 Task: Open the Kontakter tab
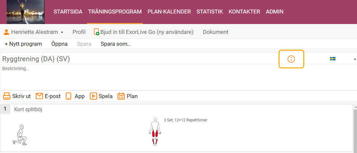pos(244,12)
